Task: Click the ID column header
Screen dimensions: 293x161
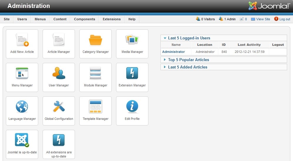Action: point(224,45)
